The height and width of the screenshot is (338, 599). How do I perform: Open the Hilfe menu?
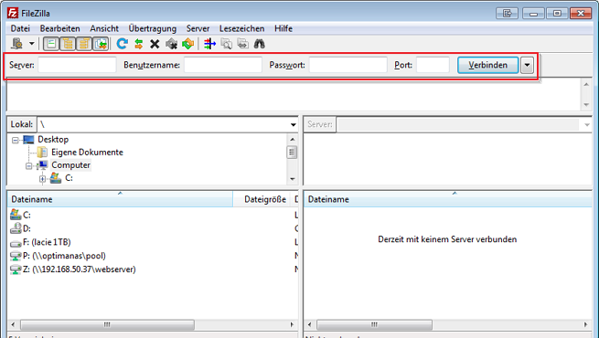[x=283, y=28]
